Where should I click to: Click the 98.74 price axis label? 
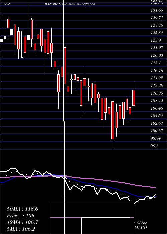coord(156,138)
